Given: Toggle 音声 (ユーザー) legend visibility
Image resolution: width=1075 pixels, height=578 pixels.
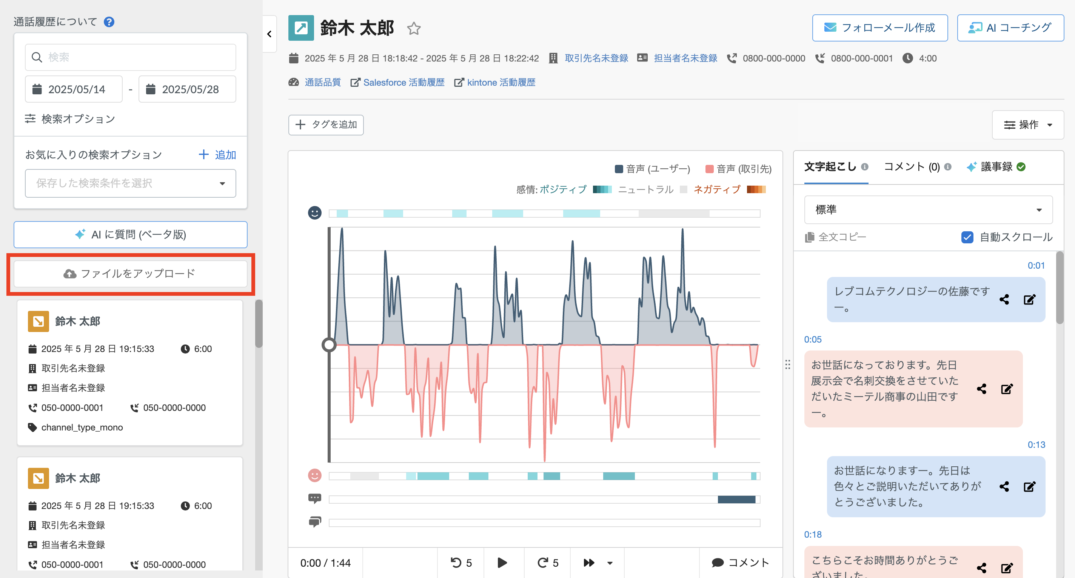Looking at the screenshot, I should 652,169.
